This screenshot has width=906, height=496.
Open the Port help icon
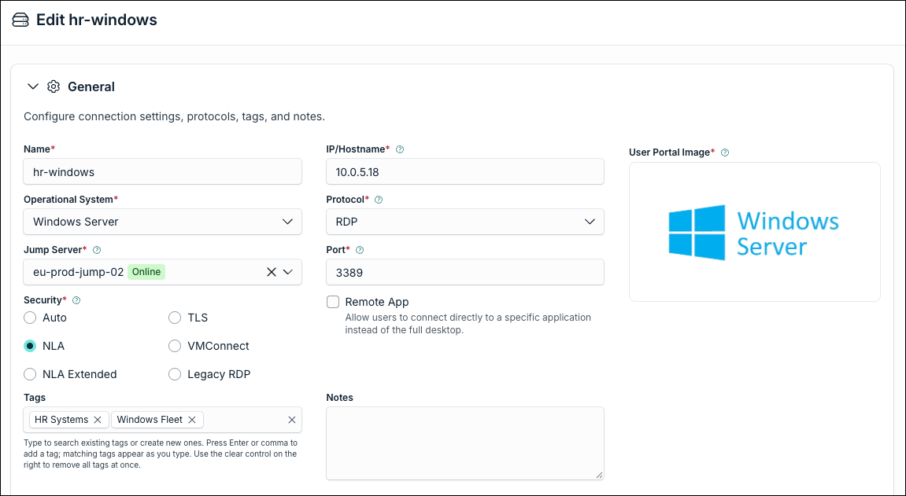pyautogui.click(x=360, y=250)
